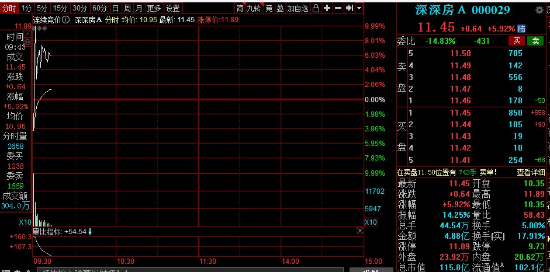Switch to the 5分 period tab
Viewport: 550px width, 272px height.
tap(42, 8)
